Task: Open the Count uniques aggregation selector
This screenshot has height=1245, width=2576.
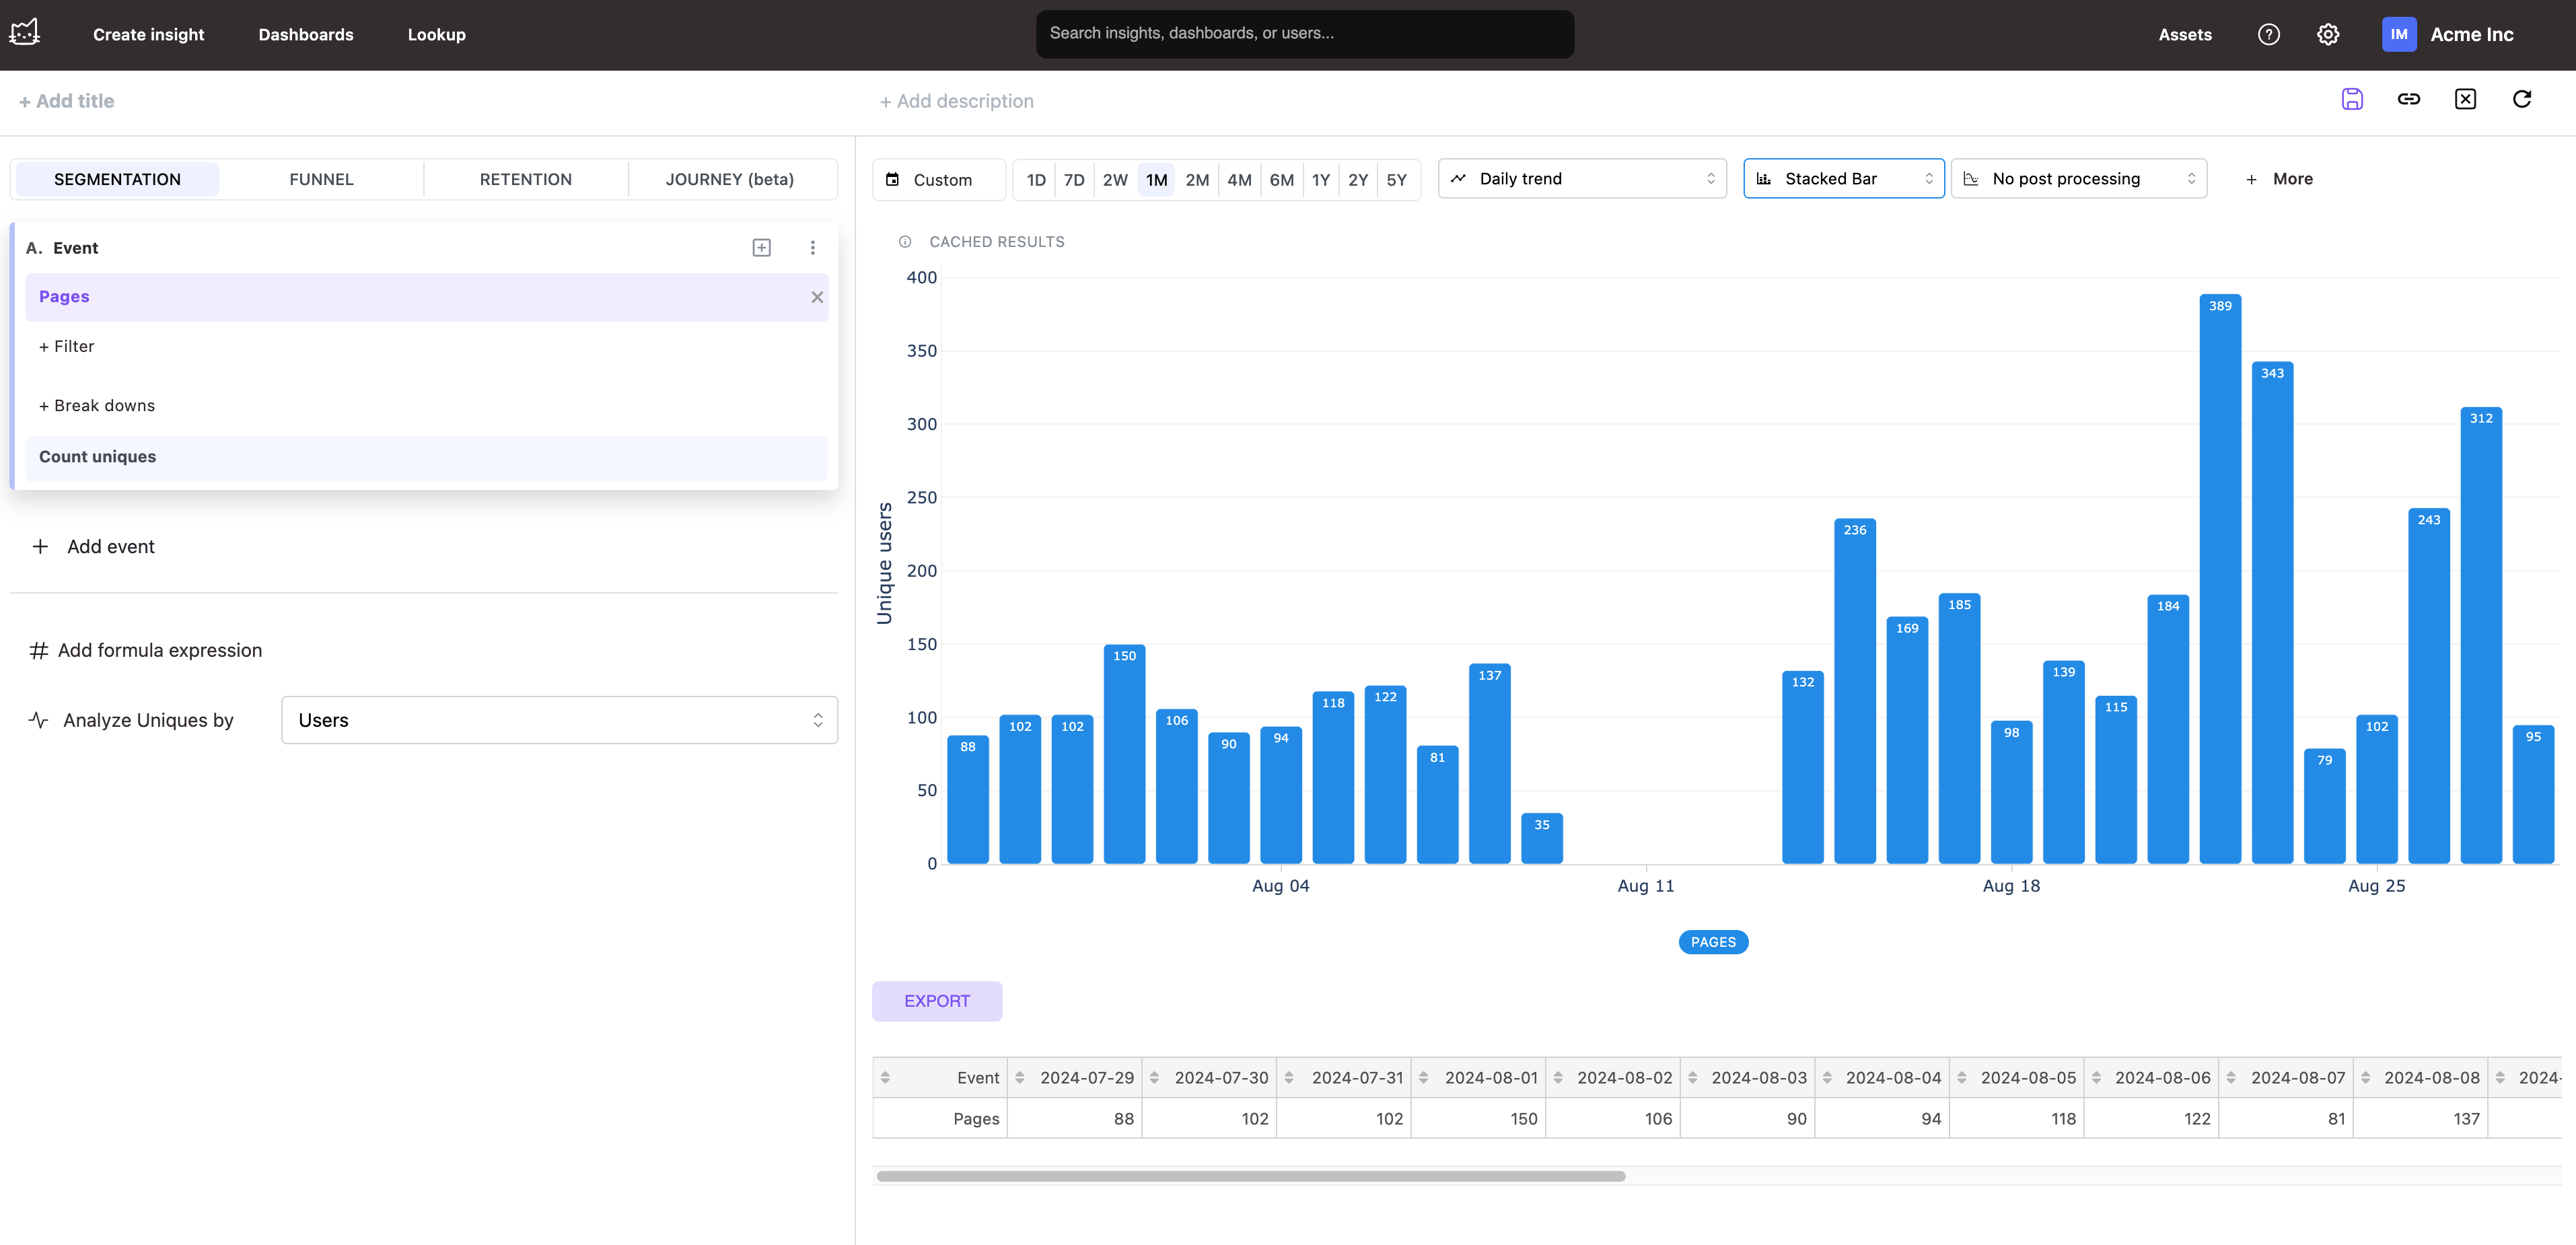Action: 426,457
